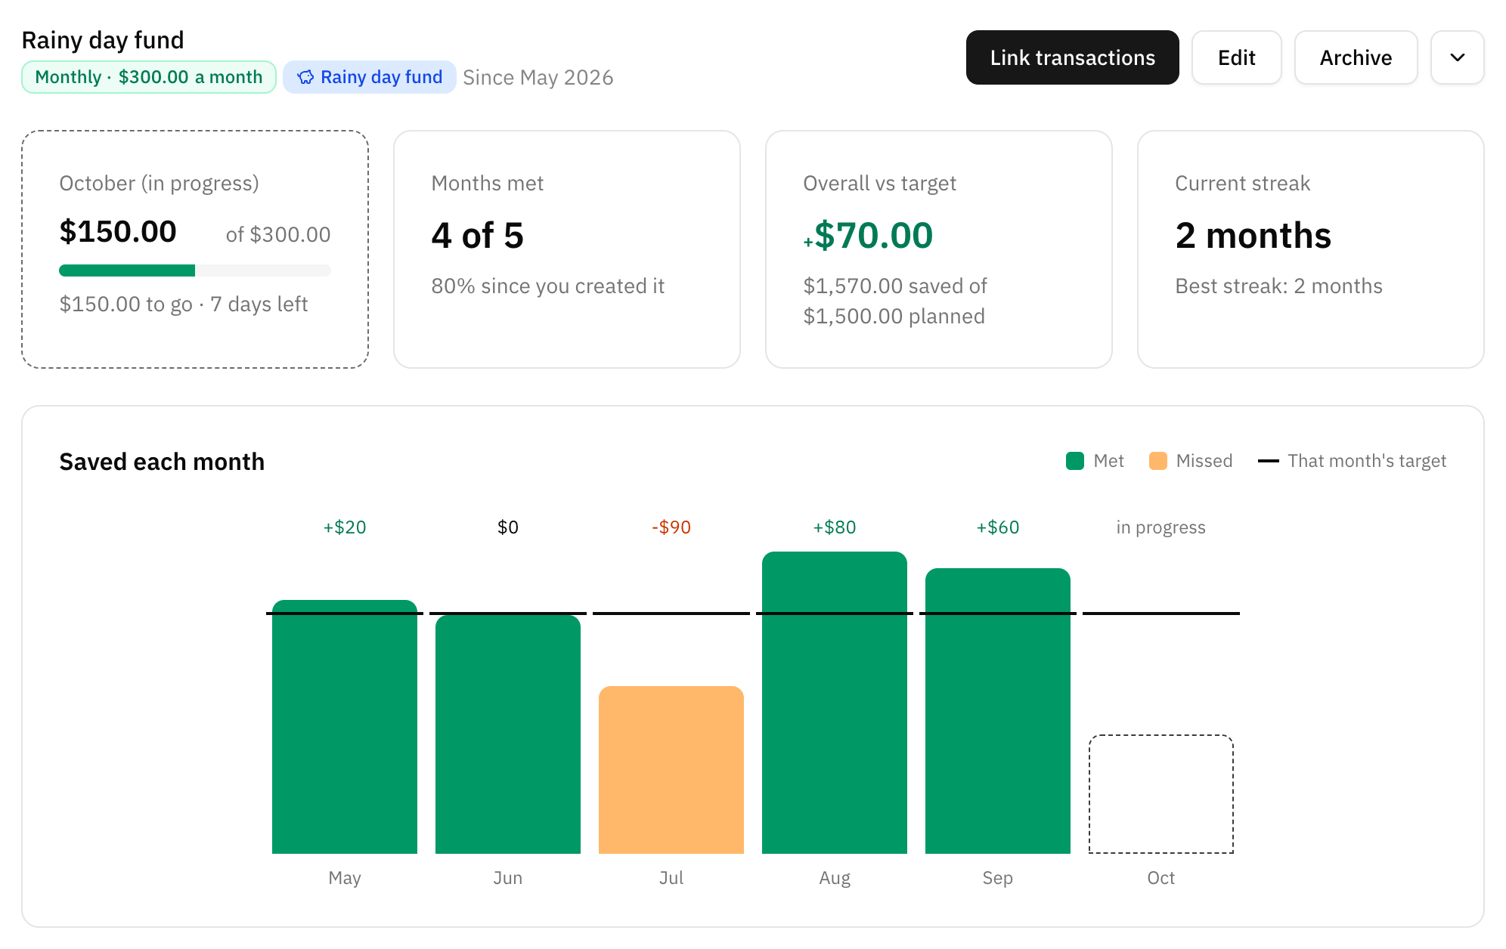
Task: Click the $150.00 to go · 7 days left text
Action: point(184,304)
